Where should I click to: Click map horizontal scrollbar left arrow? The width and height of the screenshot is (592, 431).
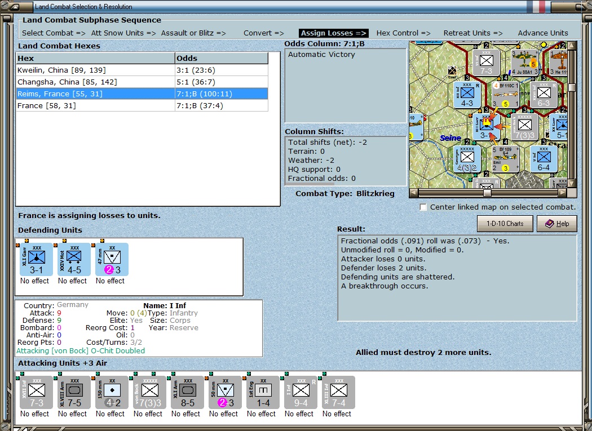(x=414, y=193)
